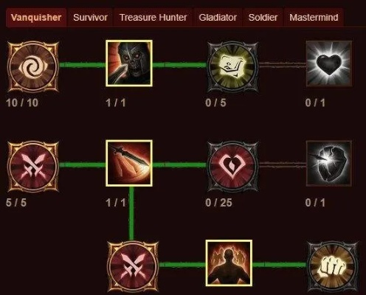Select the Mastermind tab

[314, 18]
